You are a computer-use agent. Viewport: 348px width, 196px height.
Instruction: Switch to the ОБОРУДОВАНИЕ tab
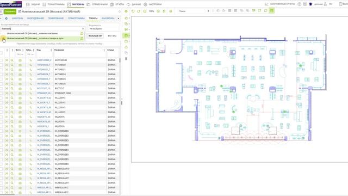click(x=35, y=18)
